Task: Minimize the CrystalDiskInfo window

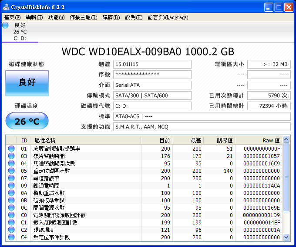Action: pos(269,7)
